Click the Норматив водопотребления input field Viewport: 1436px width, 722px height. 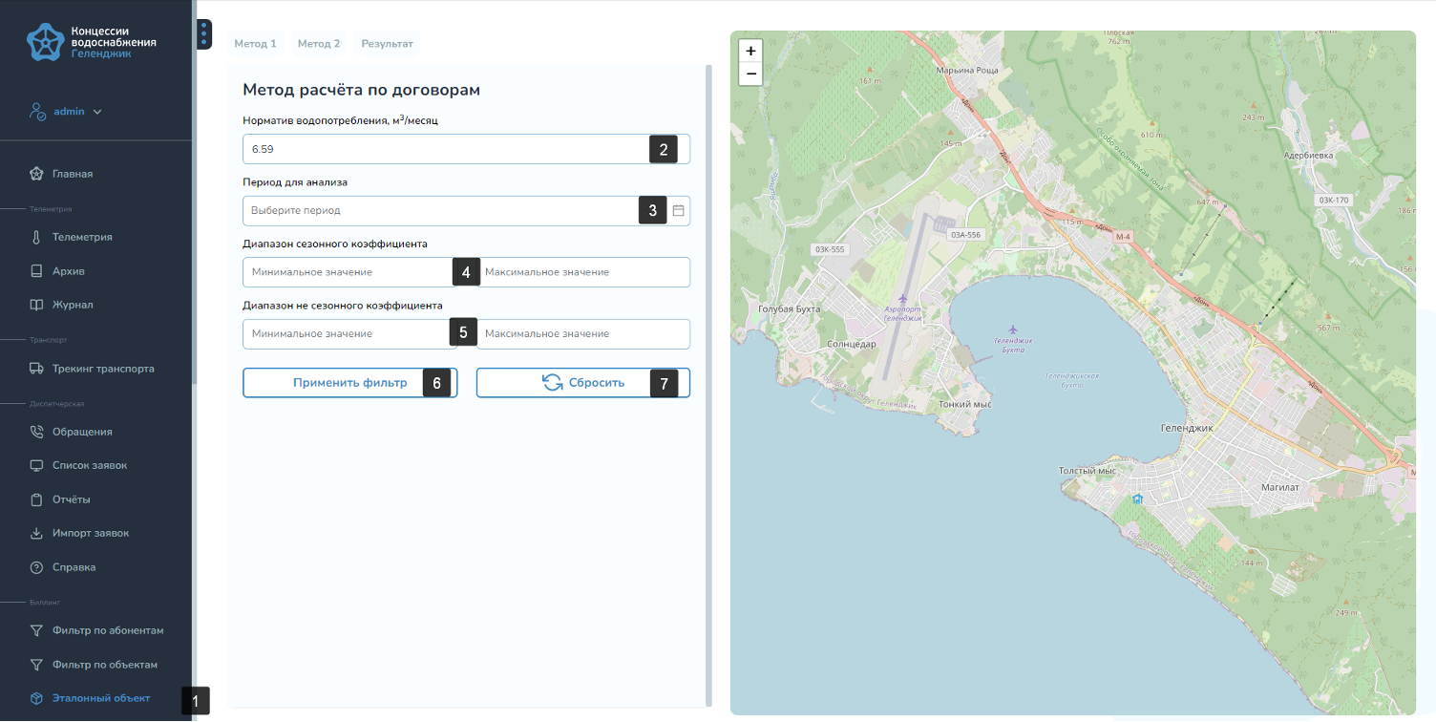(x=444, y=150)
